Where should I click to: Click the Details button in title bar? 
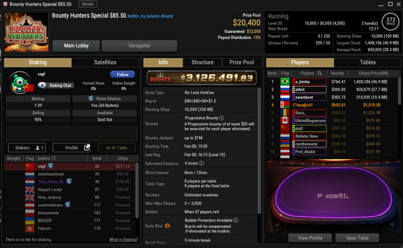point(88,4)
